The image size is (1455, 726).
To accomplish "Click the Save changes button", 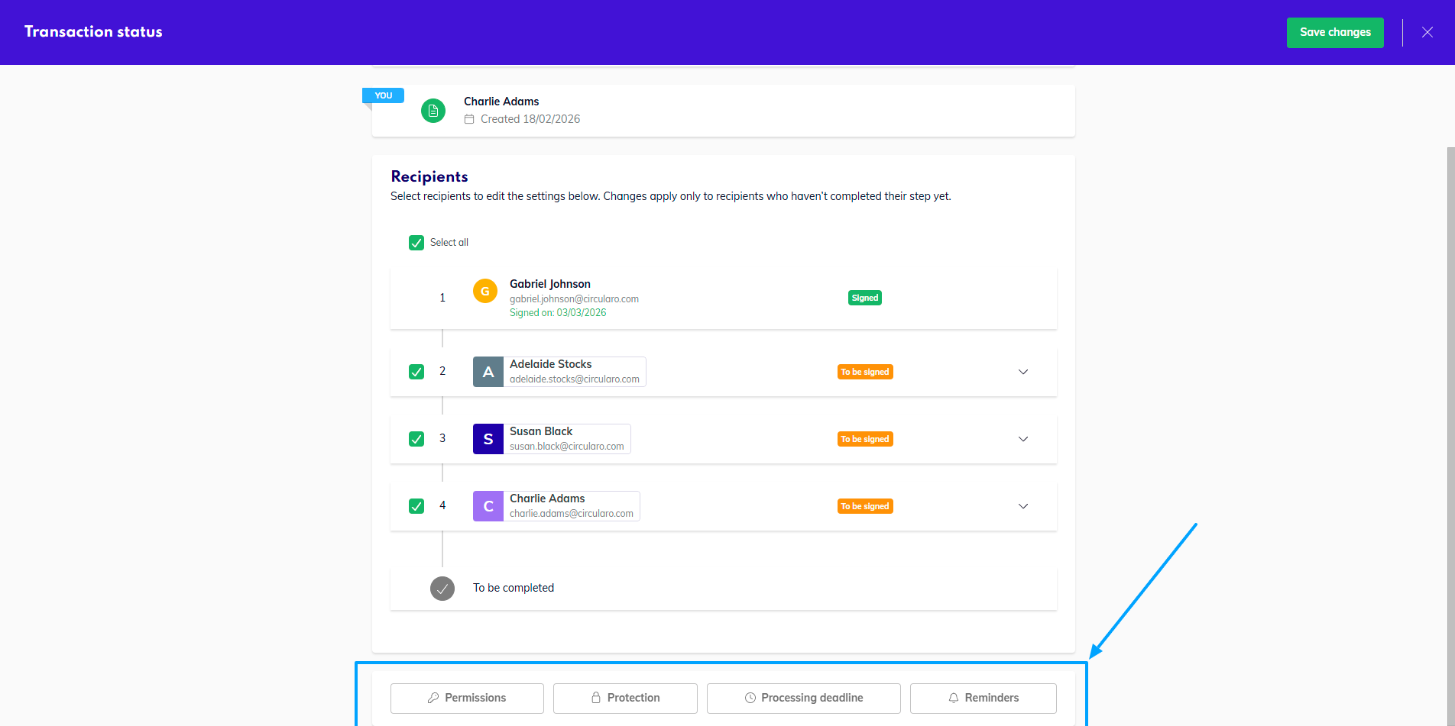I will click(x=1335, y=33).
